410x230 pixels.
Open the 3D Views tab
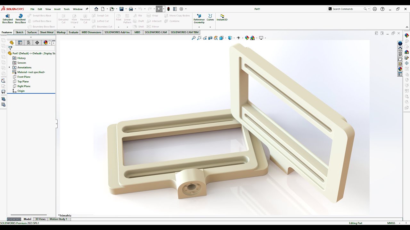(x=40, y=219)
